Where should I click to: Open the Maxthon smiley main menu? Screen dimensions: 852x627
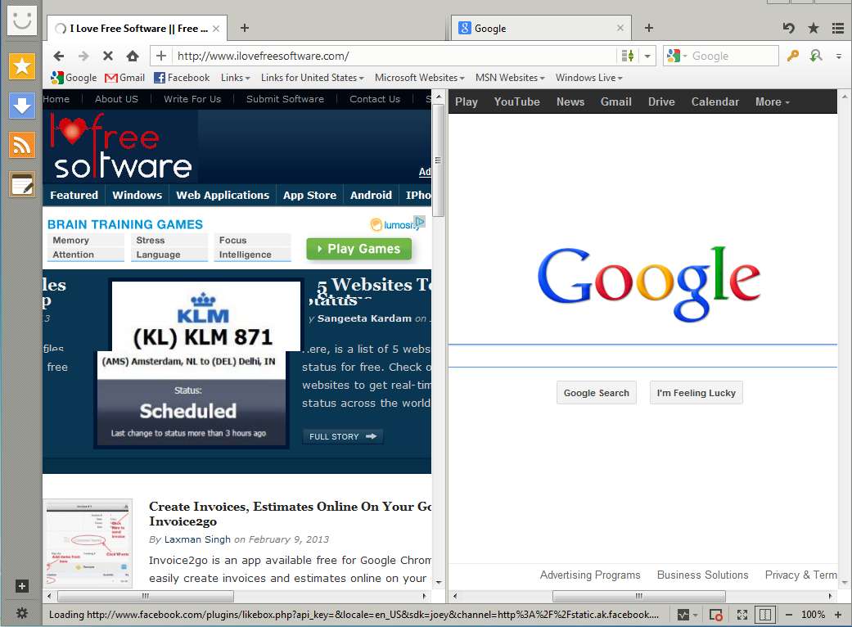click(x=22, y=21)
